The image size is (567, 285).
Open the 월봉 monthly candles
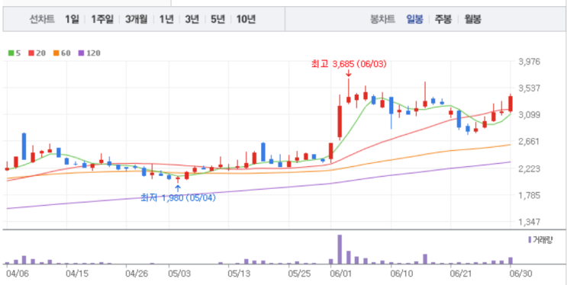(472, 19)
